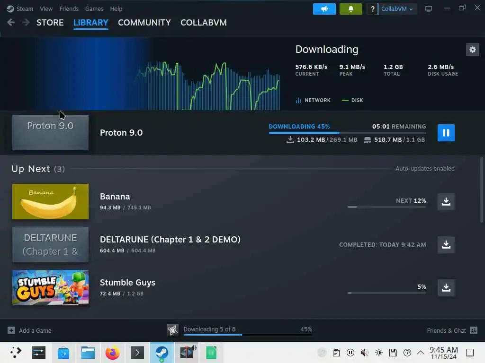This screenshot has width=485, height=363.
Task: Start Stumble Guys download now
Action: point(446,287)
